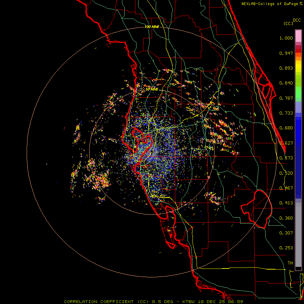Screen dimensions: 304x304
Task: Click the 0.467 legend value
Action: [286, 188]
